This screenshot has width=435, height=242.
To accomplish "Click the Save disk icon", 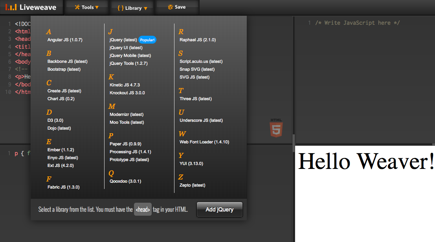I will [170, 7].
